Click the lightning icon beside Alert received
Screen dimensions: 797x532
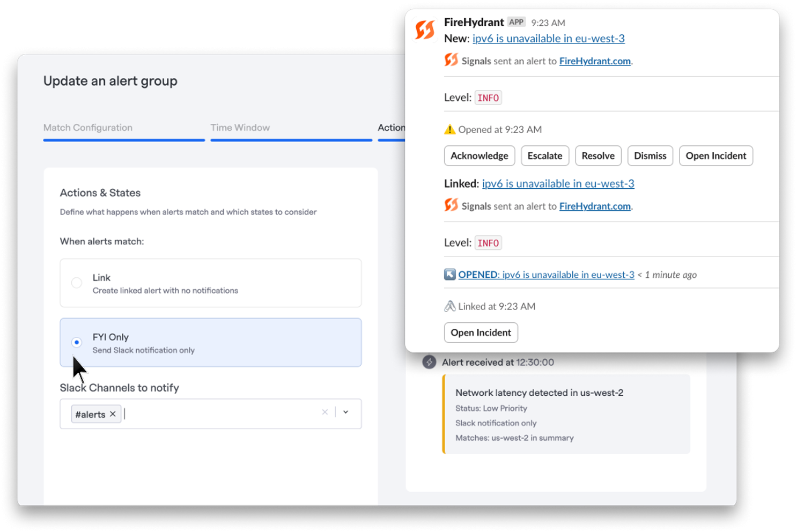point(429,362)
